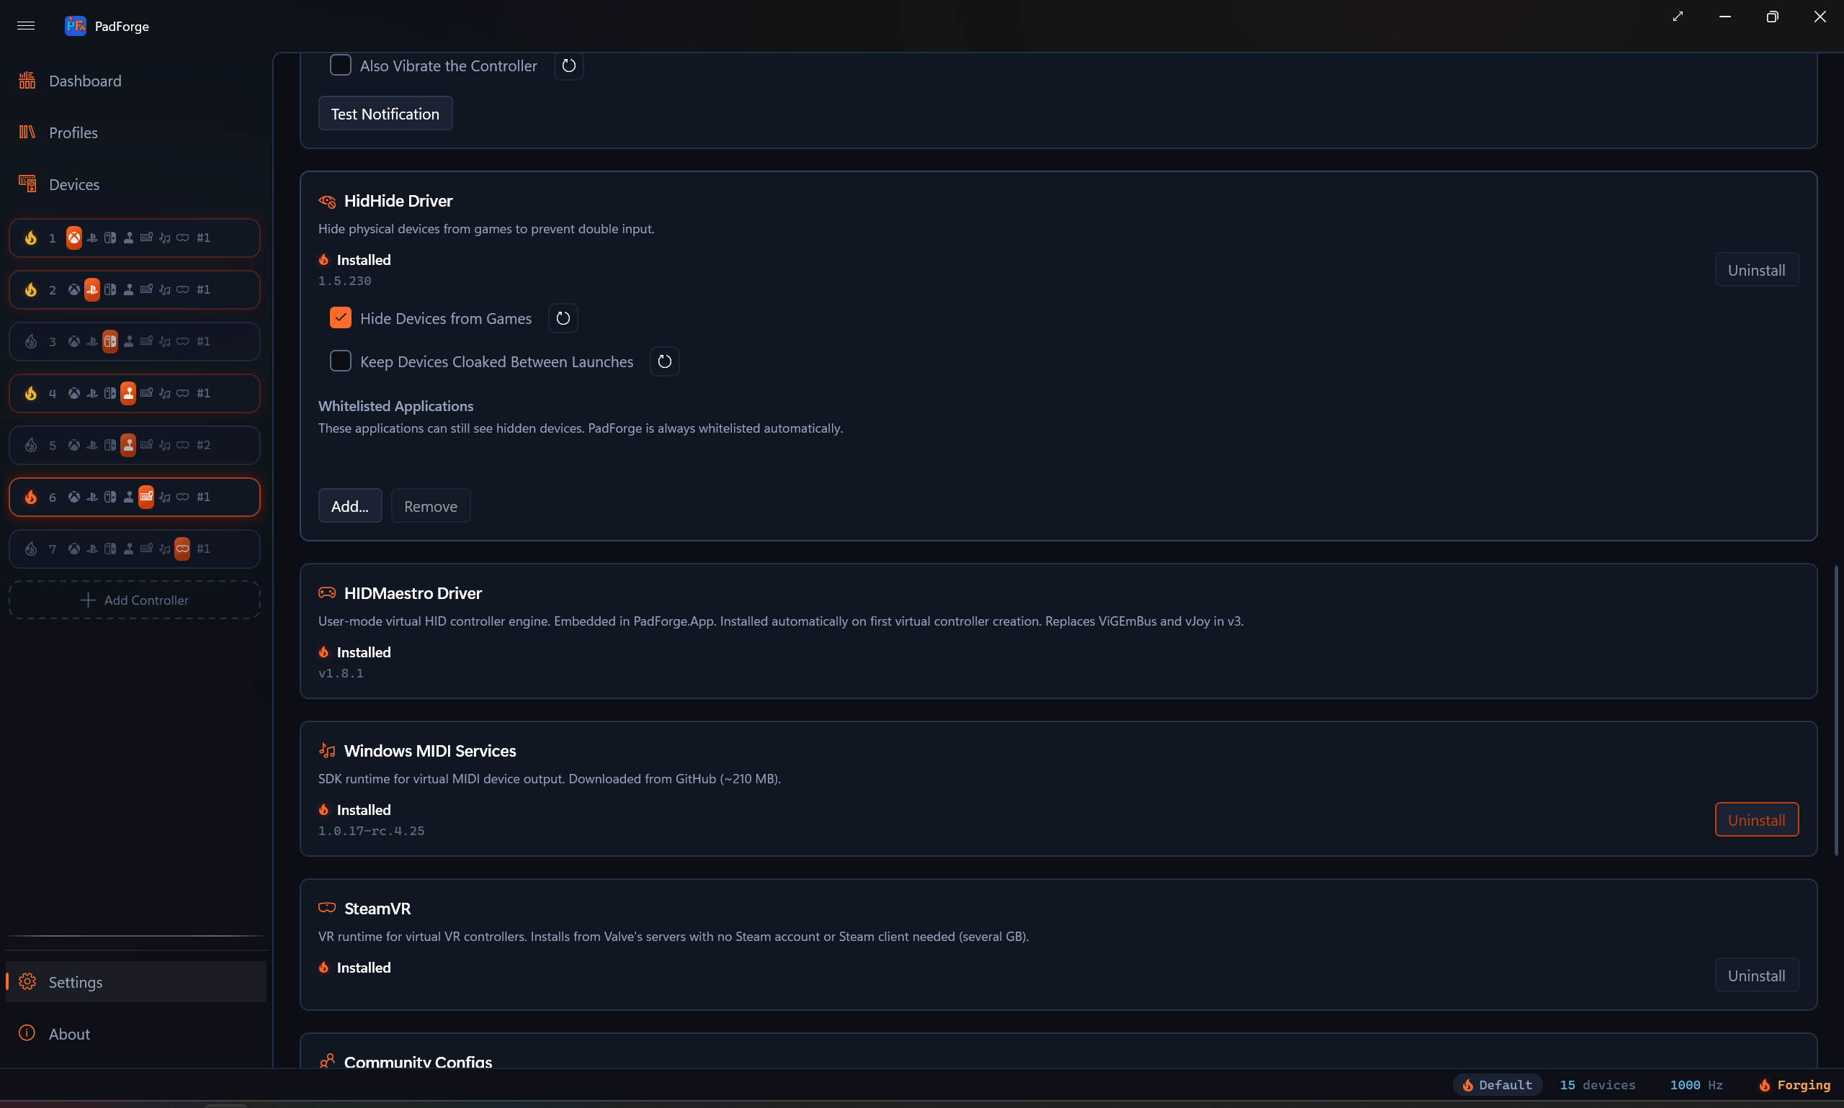Uncheck Hide Devices from Games
The height and width of the screenshot is (1108, 1844).
[341, 318]
